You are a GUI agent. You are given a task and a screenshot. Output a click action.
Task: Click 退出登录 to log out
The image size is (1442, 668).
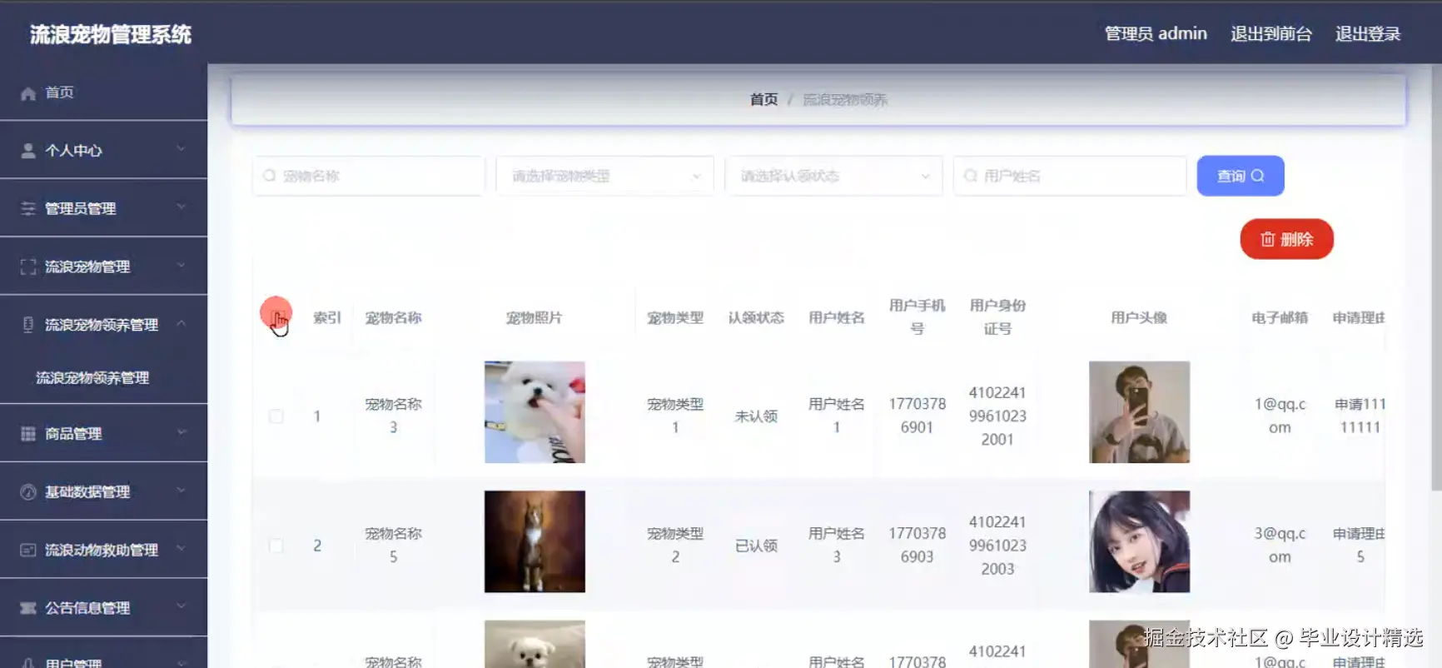[1368, 34]
